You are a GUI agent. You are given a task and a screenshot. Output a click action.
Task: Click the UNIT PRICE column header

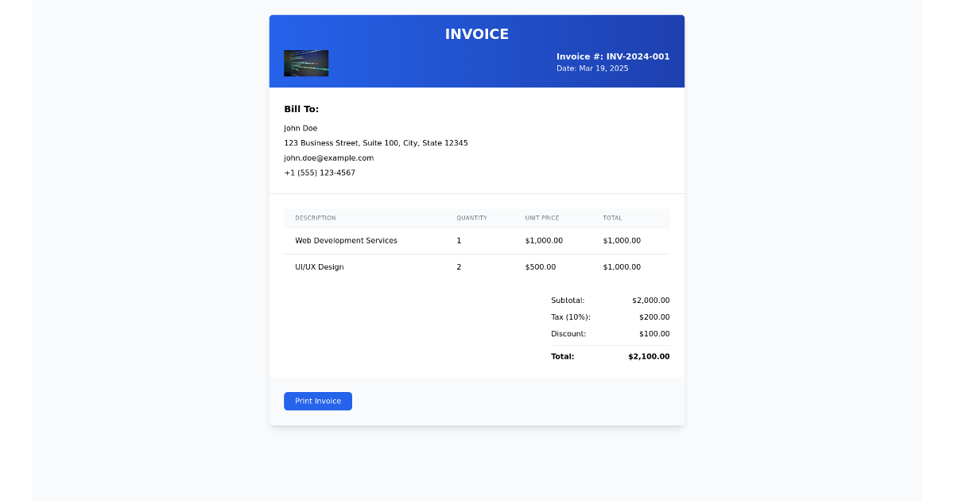(x=542, y=218)
